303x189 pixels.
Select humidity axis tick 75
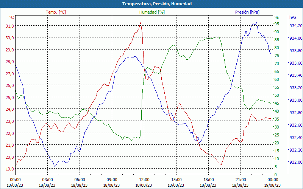point(277,56)
